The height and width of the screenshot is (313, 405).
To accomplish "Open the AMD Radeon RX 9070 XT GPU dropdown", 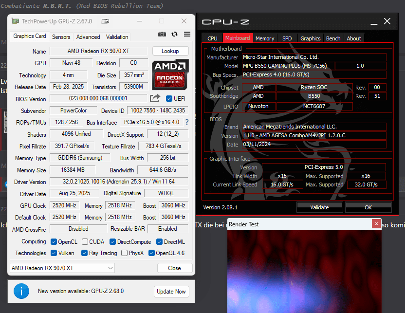I will pyautogui.click(x=62, y=268).
